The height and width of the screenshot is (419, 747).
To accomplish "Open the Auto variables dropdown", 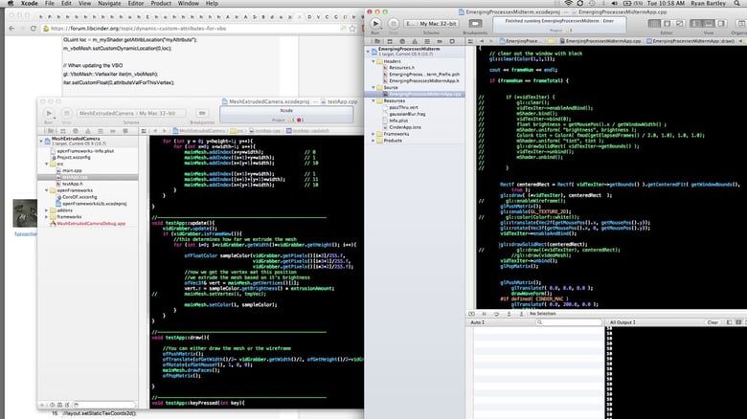I will click(477, 322).
